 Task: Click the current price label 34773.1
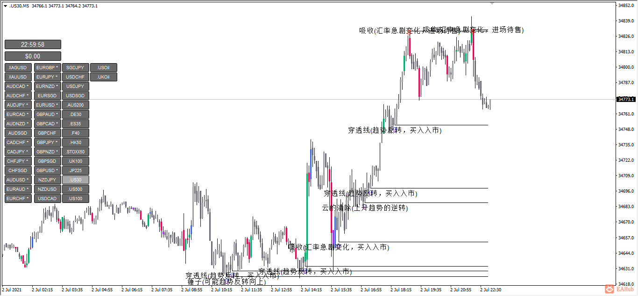click(626, 99)
